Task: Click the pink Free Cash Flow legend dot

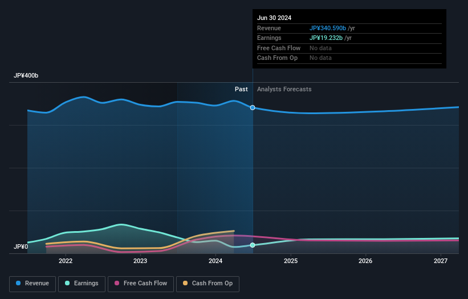Action: pyautogui.click(x=117, y=283)
